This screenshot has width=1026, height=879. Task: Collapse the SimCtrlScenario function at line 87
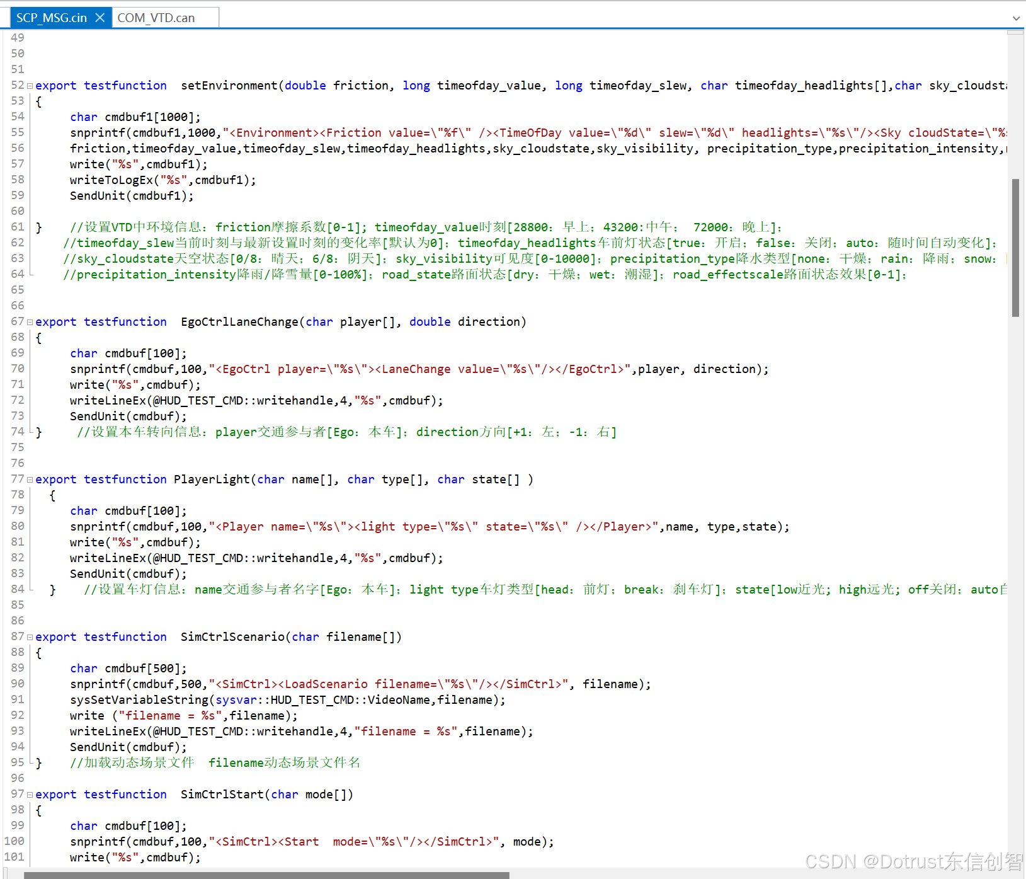(30, 637)
